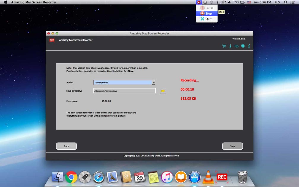Open VLC traffic cone in Dock
Image resolution: width=299 pixels, height=187 pixels.
208,177
